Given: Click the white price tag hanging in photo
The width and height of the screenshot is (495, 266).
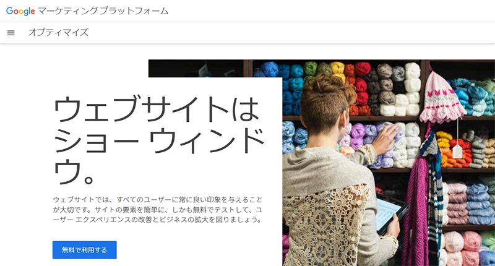Looking at the screenshot, I should (x=457, y=151).
